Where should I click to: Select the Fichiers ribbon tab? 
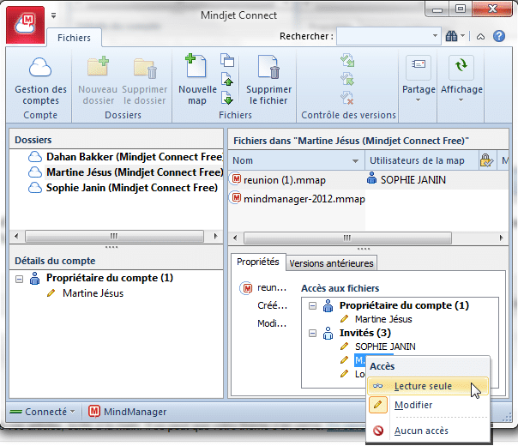tap(74, 38)
